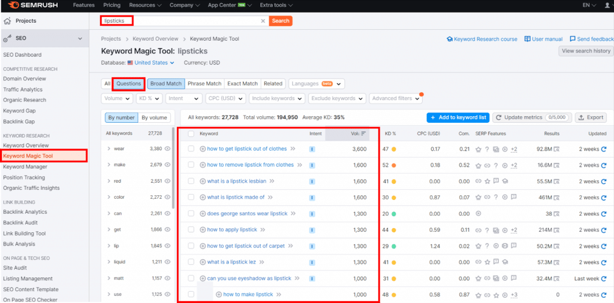
Task: Check the 'how to get lipstick out of clothes' row
Action: coord(191,149)
